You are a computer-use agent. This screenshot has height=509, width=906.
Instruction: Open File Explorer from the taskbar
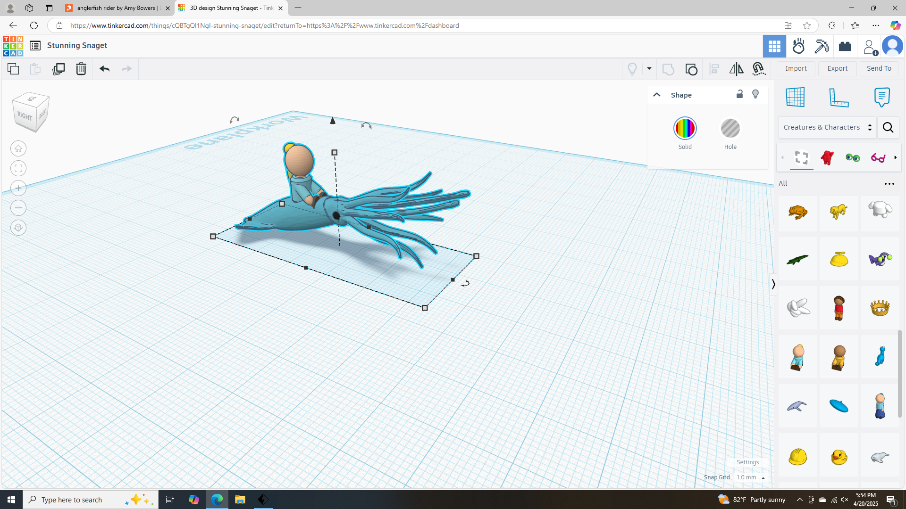(x=240, y=500)
